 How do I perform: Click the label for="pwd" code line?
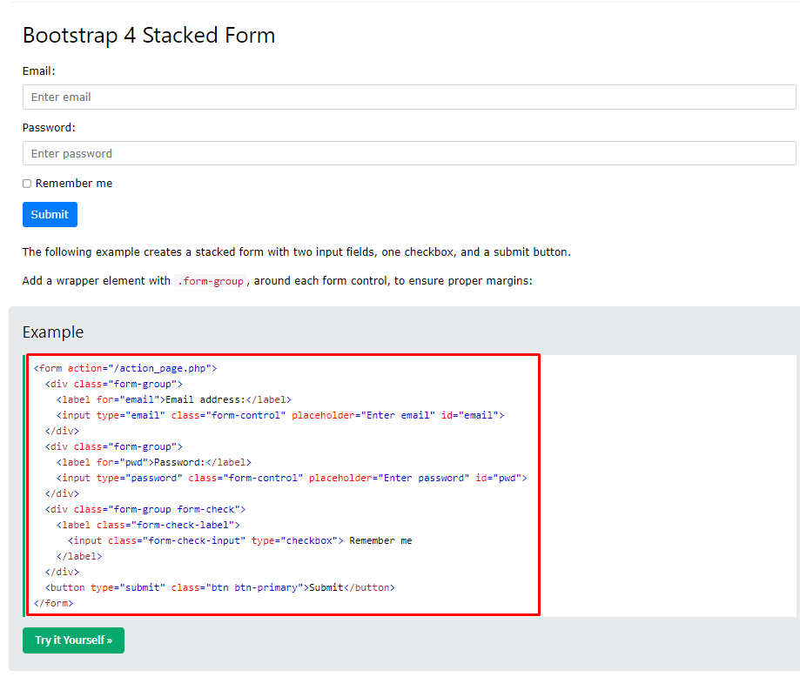click(x=154, y=462)
